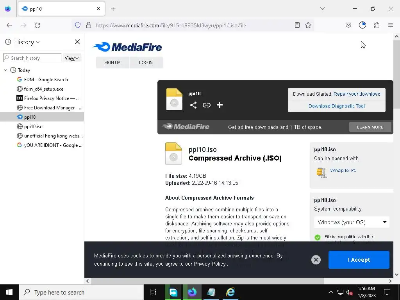This screenshot has width=400, height=300.
Task: Click the LEARN MORE button
Action: [370, 127]
